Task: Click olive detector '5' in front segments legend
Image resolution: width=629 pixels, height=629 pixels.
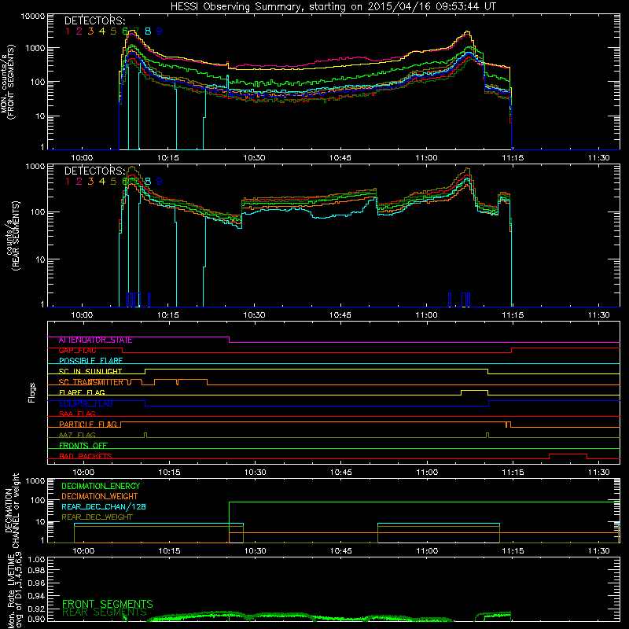Action: 113,31
